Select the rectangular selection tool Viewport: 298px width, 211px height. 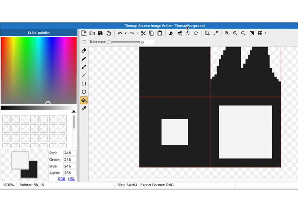[x=84, y=42]
